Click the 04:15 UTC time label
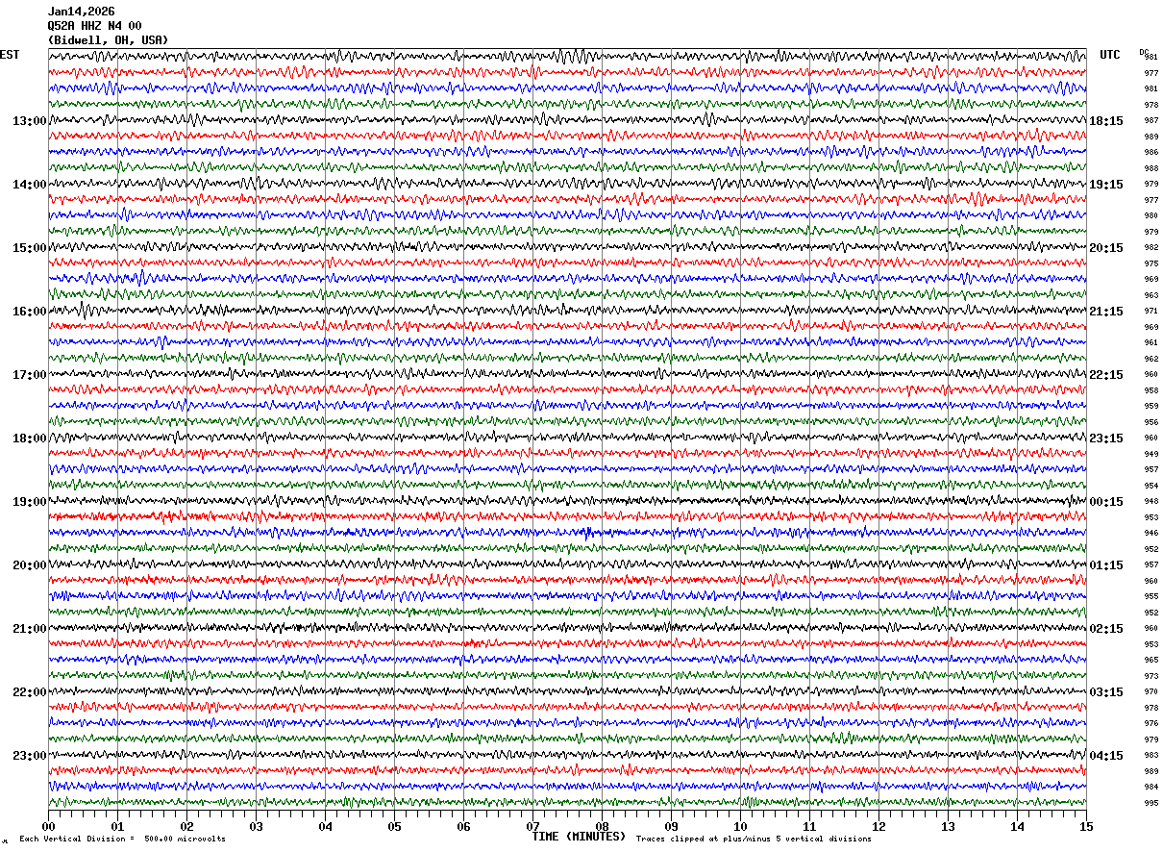This screenshot has width=1163, height=852. point(1106,756)
